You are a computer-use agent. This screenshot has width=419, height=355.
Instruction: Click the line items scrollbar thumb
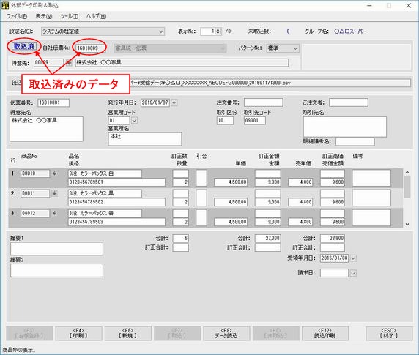[x=407, y=187]
